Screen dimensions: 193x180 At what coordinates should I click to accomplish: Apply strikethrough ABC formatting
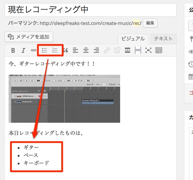point(33,50)
